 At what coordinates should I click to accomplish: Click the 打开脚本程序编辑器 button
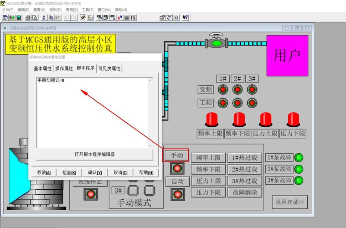(x=94, y=154)
